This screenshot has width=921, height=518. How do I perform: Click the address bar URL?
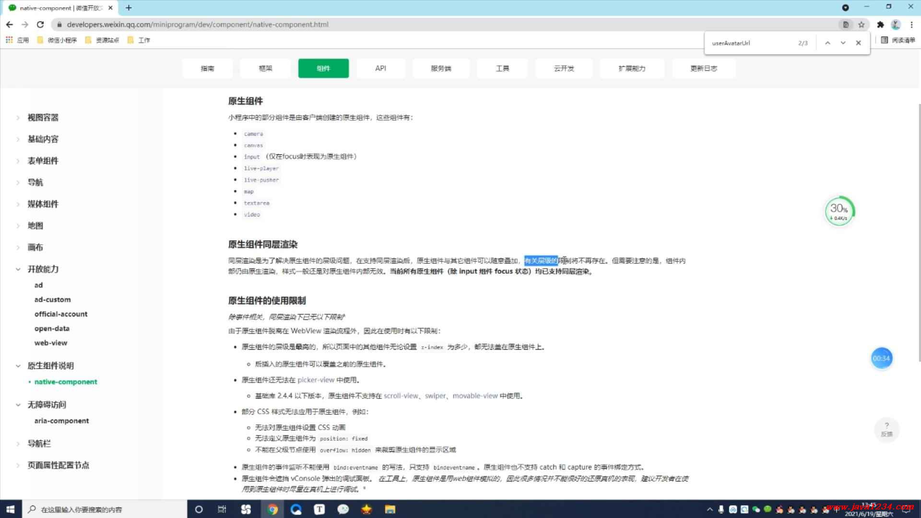click(x=198, y=24)
